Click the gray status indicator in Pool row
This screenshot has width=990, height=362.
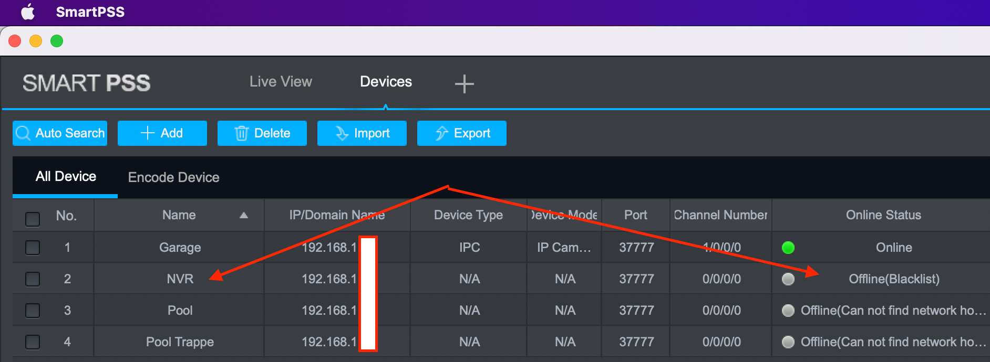tap(788, 310)
